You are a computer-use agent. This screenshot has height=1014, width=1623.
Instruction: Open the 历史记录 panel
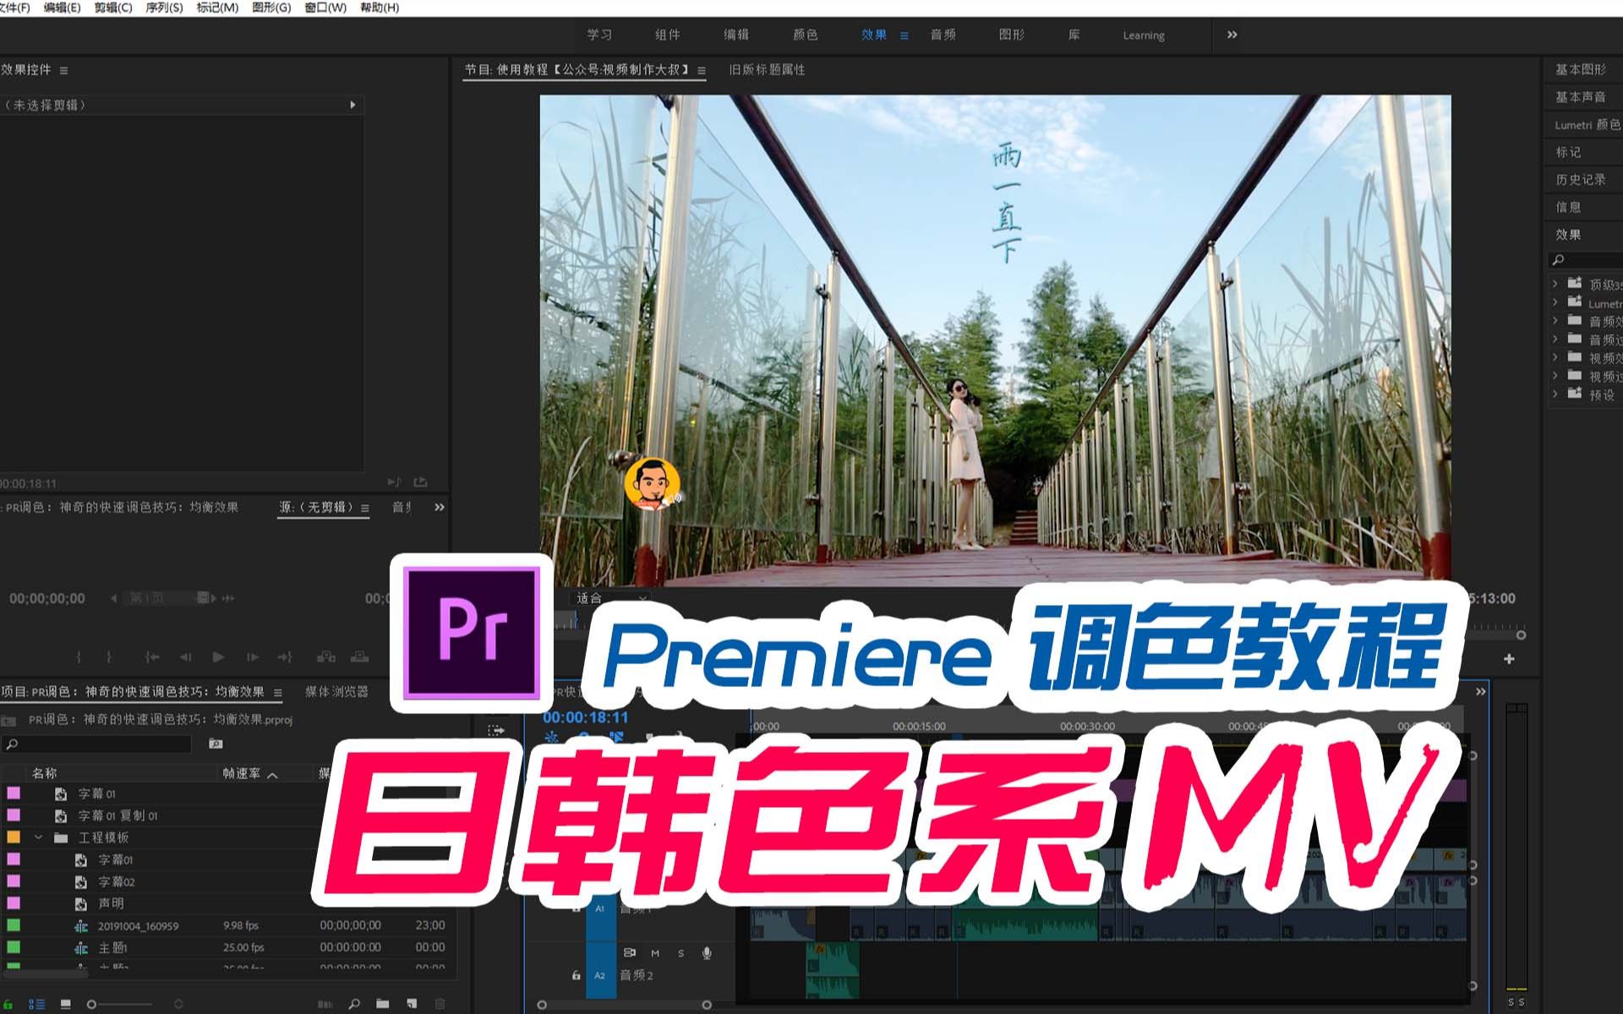click(x=1581, y=179)
